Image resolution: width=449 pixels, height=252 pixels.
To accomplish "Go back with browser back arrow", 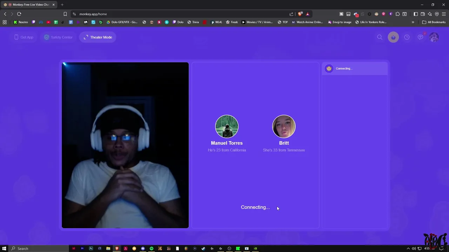I will [x=5, y=14].
